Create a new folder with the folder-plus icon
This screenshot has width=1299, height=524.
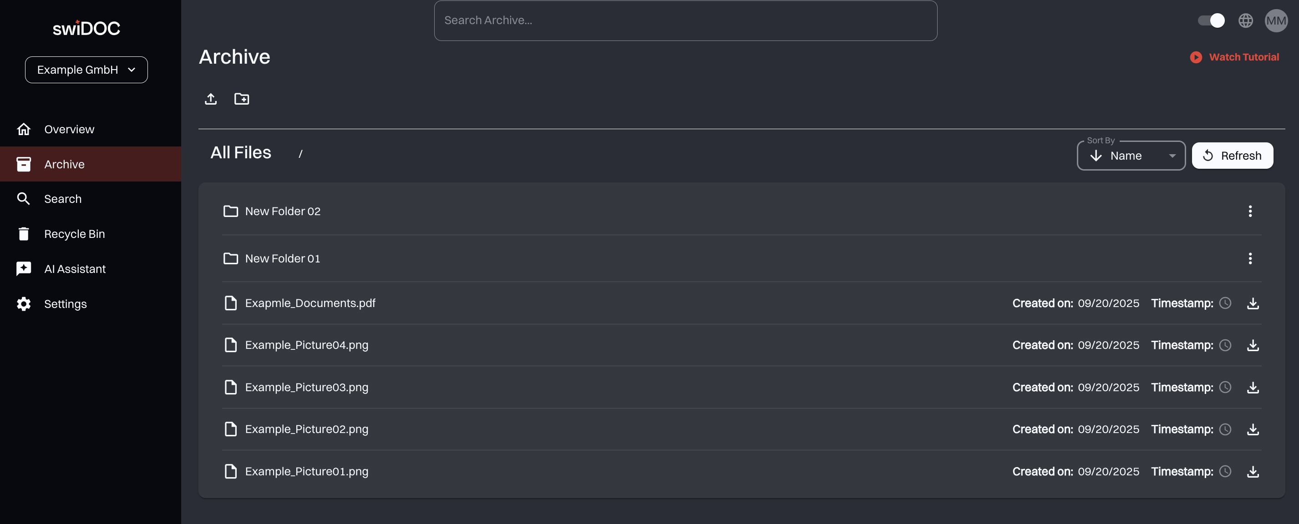(x=242, y=99)
